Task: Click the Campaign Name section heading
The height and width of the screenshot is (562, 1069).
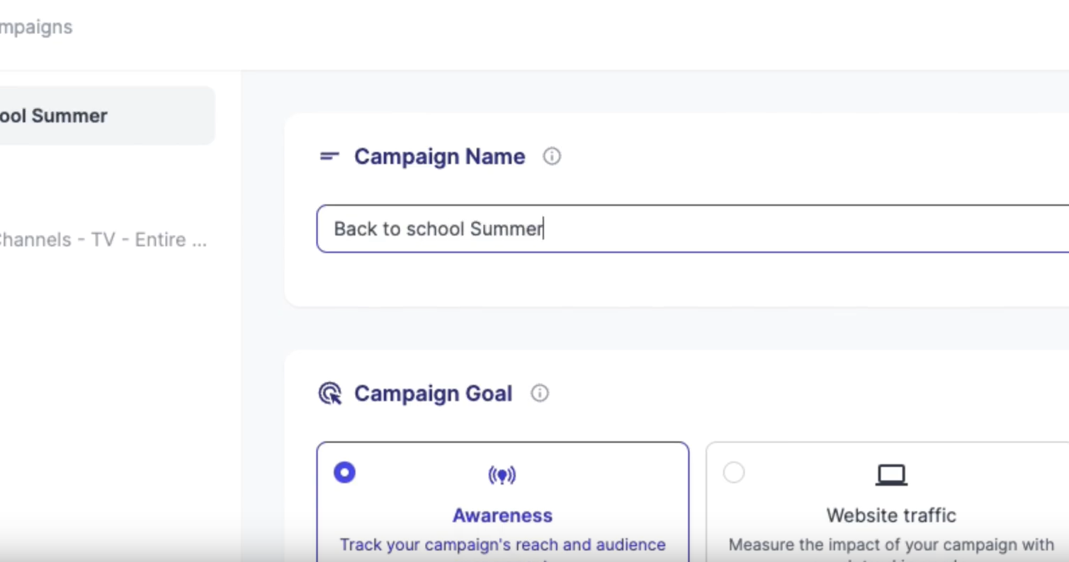Action: click(440, 156)
